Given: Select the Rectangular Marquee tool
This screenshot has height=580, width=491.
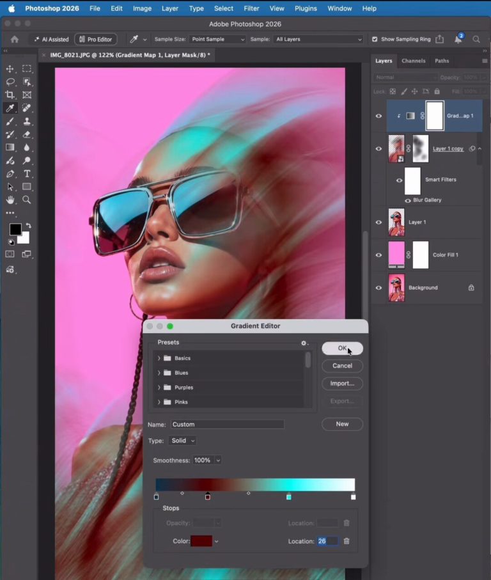Looking at the screenshot, I should coord(27,69).
